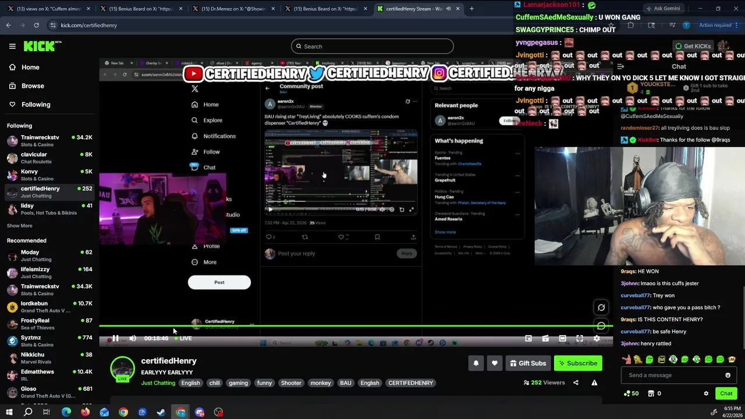
Task: Open the Kick hamburger menu
Action: point(12,46)
